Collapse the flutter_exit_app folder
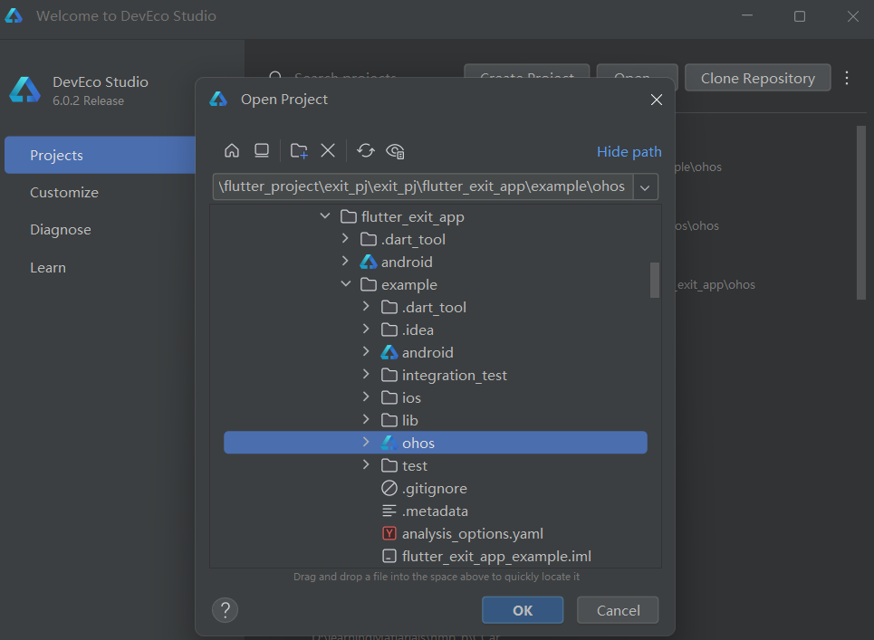 click(325, 215)
